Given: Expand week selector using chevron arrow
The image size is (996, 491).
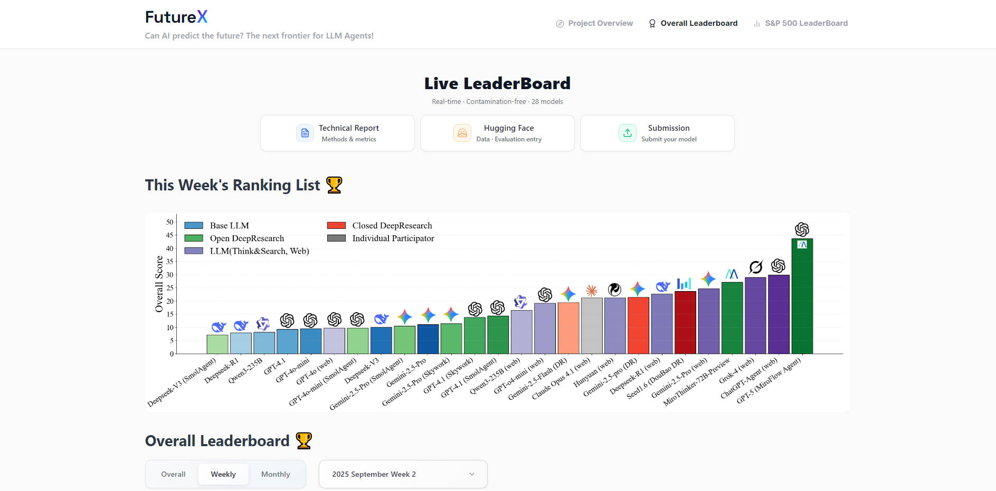Looking at the screenshot, I should (x=471, y=474).
